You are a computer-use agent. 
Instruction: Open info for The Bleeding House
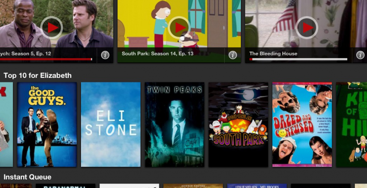coord(360,55)
